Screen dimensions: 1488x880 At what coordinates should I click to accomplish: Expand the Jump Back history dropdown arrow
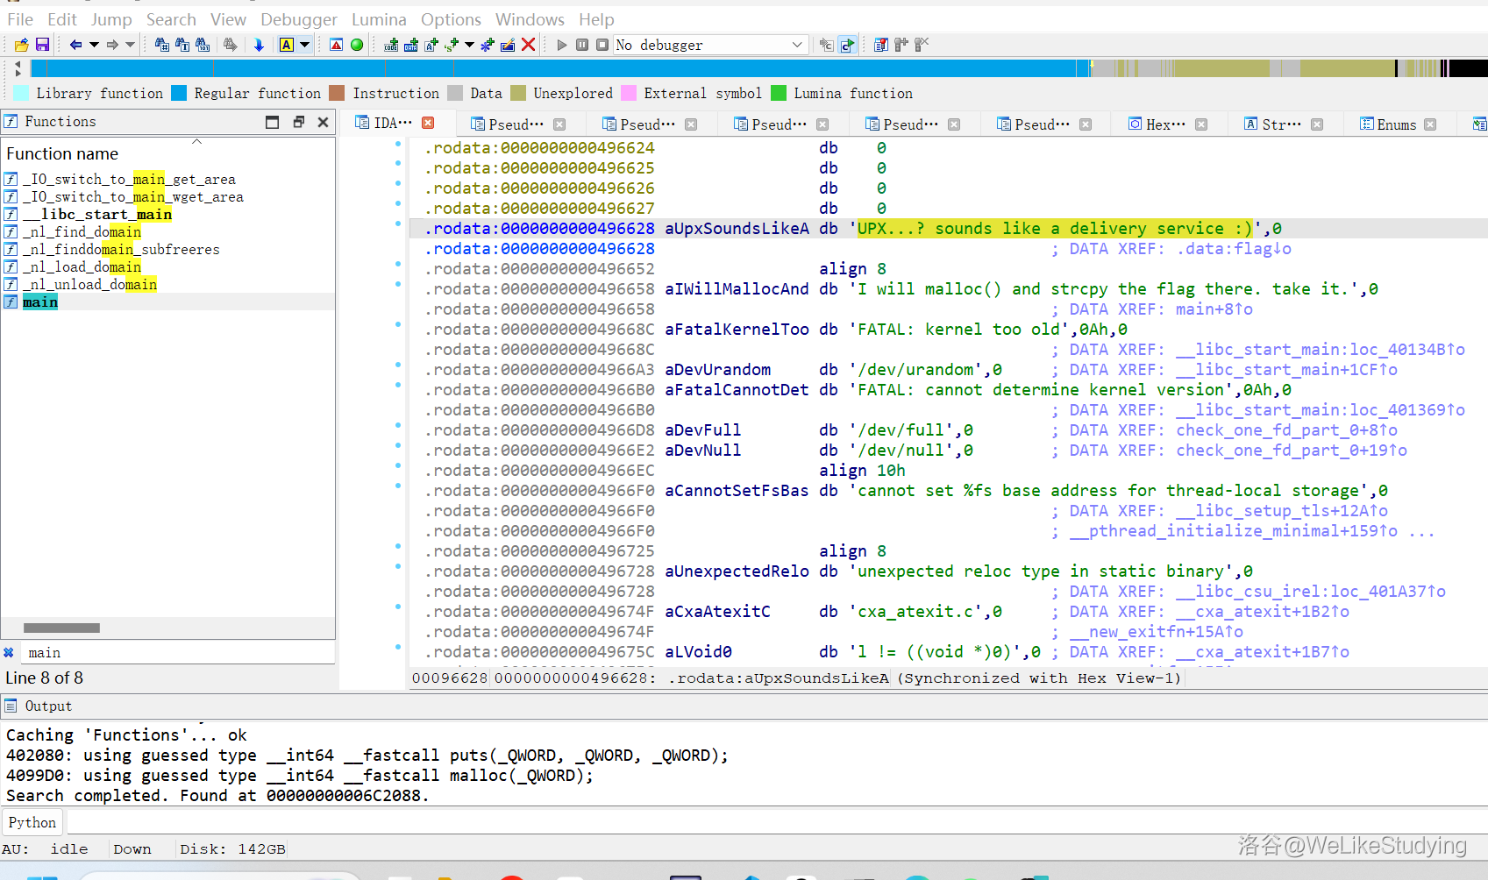pyautogui.click(x=94, y=45)
